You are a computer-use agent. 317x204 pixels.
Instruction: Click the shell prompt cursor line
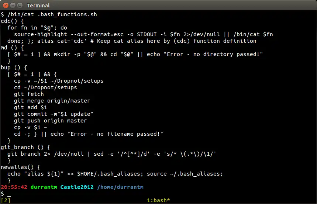(6, 194)
